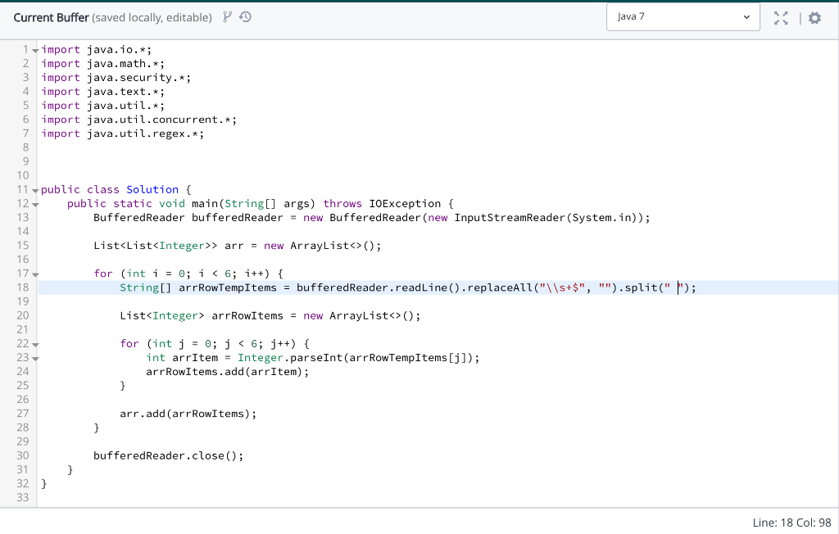
Task: Open the git branch fork icon
Action: (228, 17)
